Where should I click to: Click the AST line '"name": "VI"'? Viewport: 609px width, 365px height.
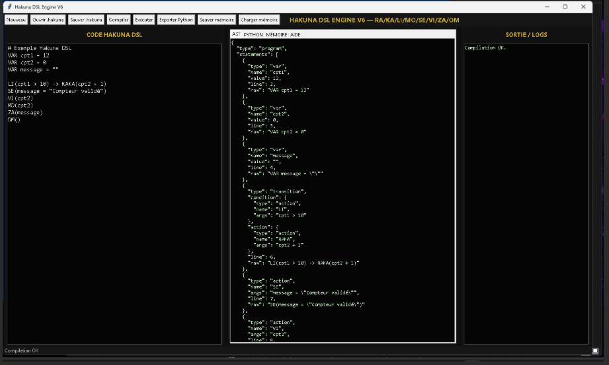(266, 329)
